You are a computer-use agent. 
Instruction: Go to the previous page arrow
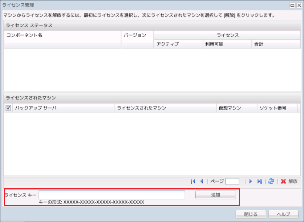point(202,181)
